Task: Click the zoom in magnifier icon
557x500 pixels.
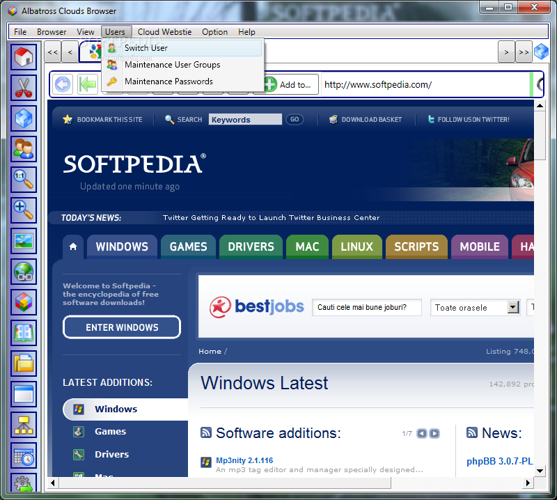Action: tap(24, 210)
